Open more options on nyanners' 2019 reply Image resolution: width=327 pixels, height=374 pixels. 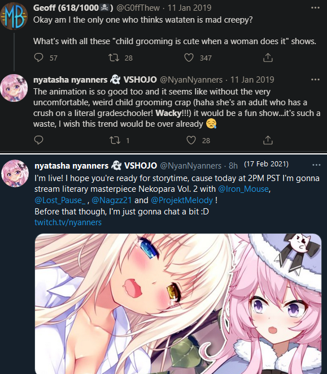point(315,79)
